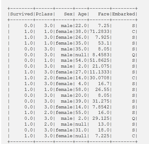Screen dimensions: 149x144
Task: Click the fare value 31.275
Action: (x=101, y=101)
